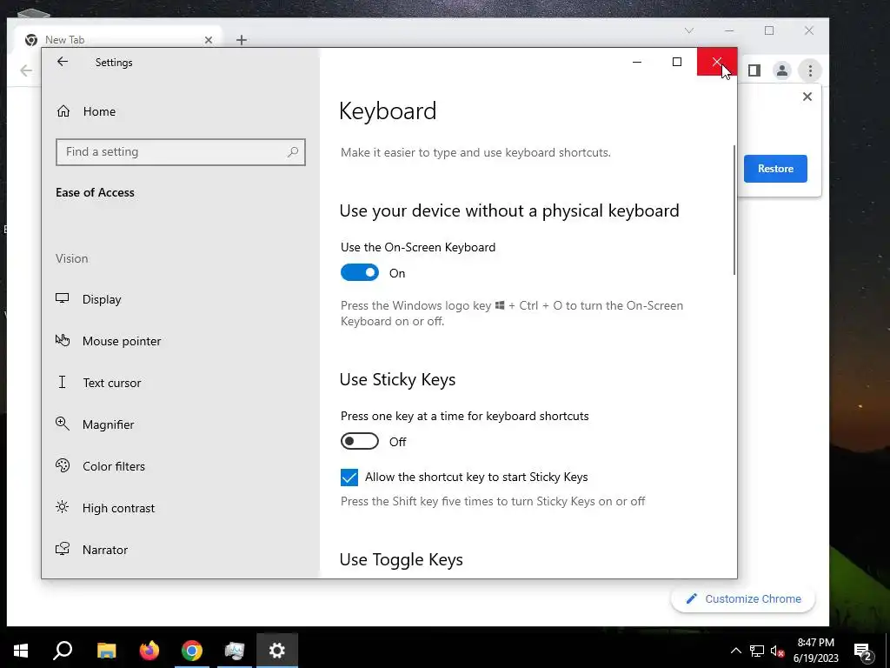
Task: Click the Keyboard page title
Action: tap(388, 110)
